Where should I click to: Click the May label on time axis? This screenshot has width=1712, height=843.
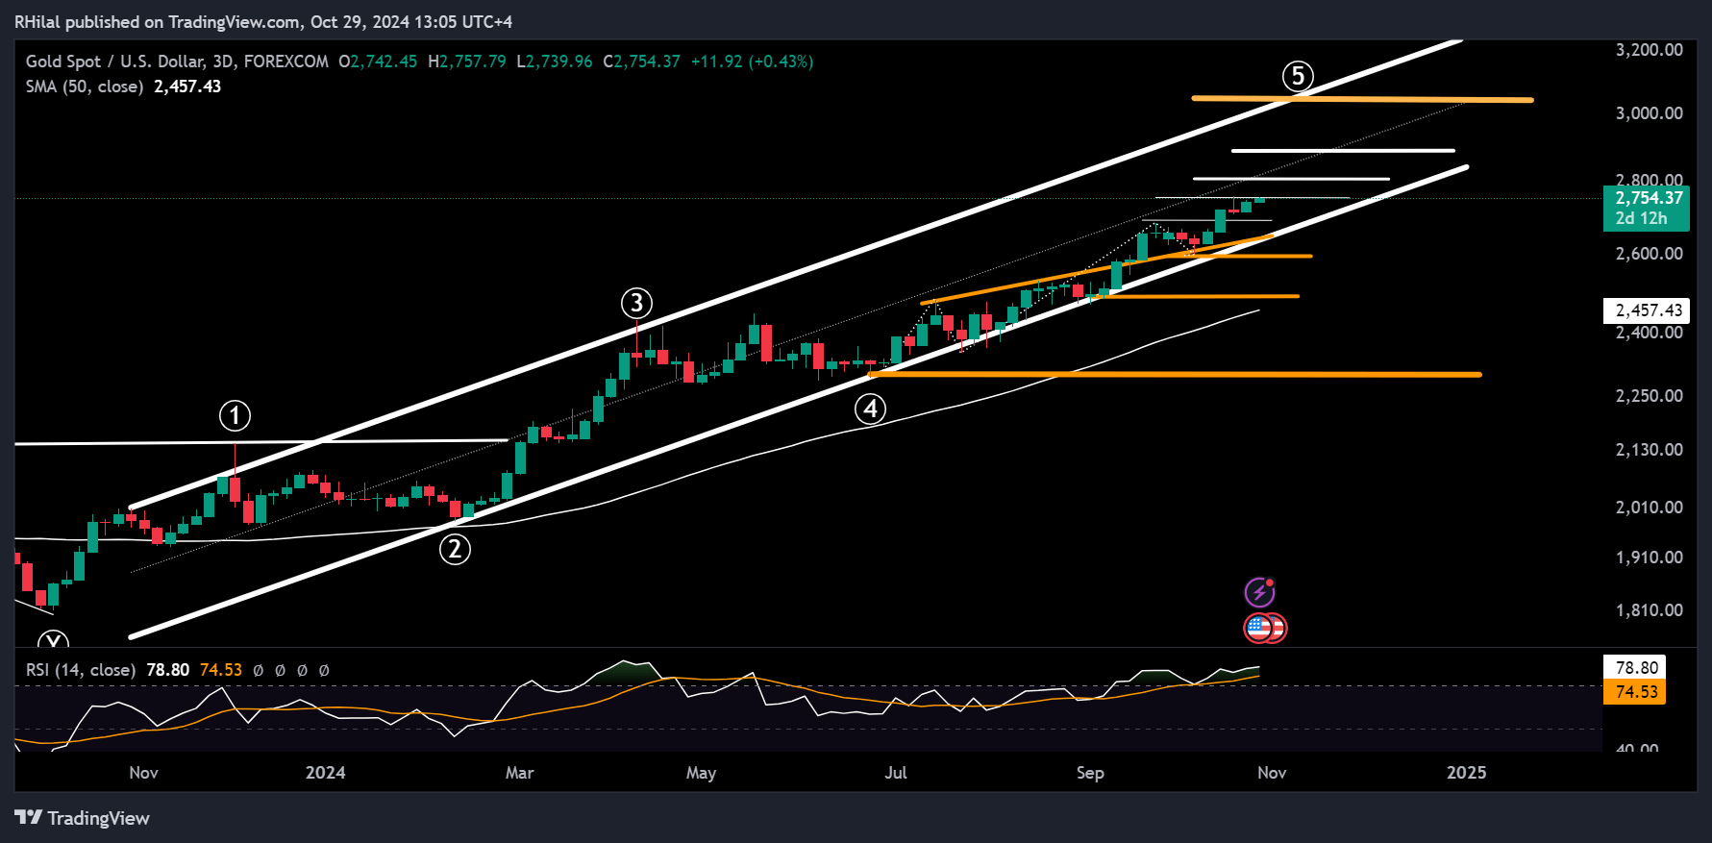(x=702, y=773)
